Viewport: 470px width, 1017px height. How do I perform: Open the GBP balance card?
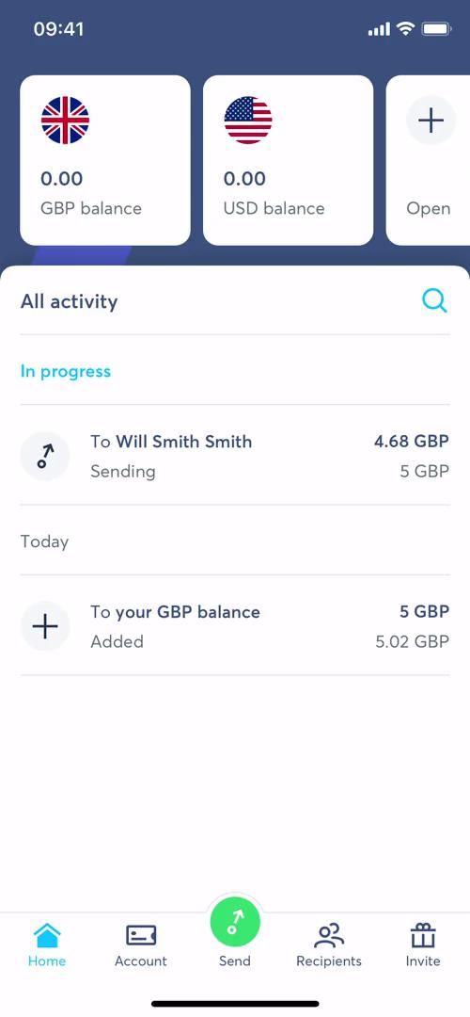click(105, 160)
